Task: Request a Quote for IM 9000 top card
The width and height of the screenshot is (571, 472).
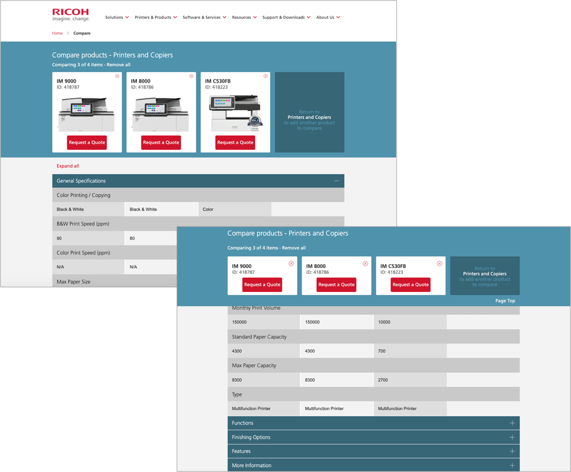Action: click(x=86, y=142)
